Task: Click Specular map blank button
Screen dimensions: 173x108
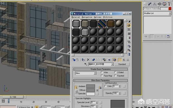Action: pos(97,94)
